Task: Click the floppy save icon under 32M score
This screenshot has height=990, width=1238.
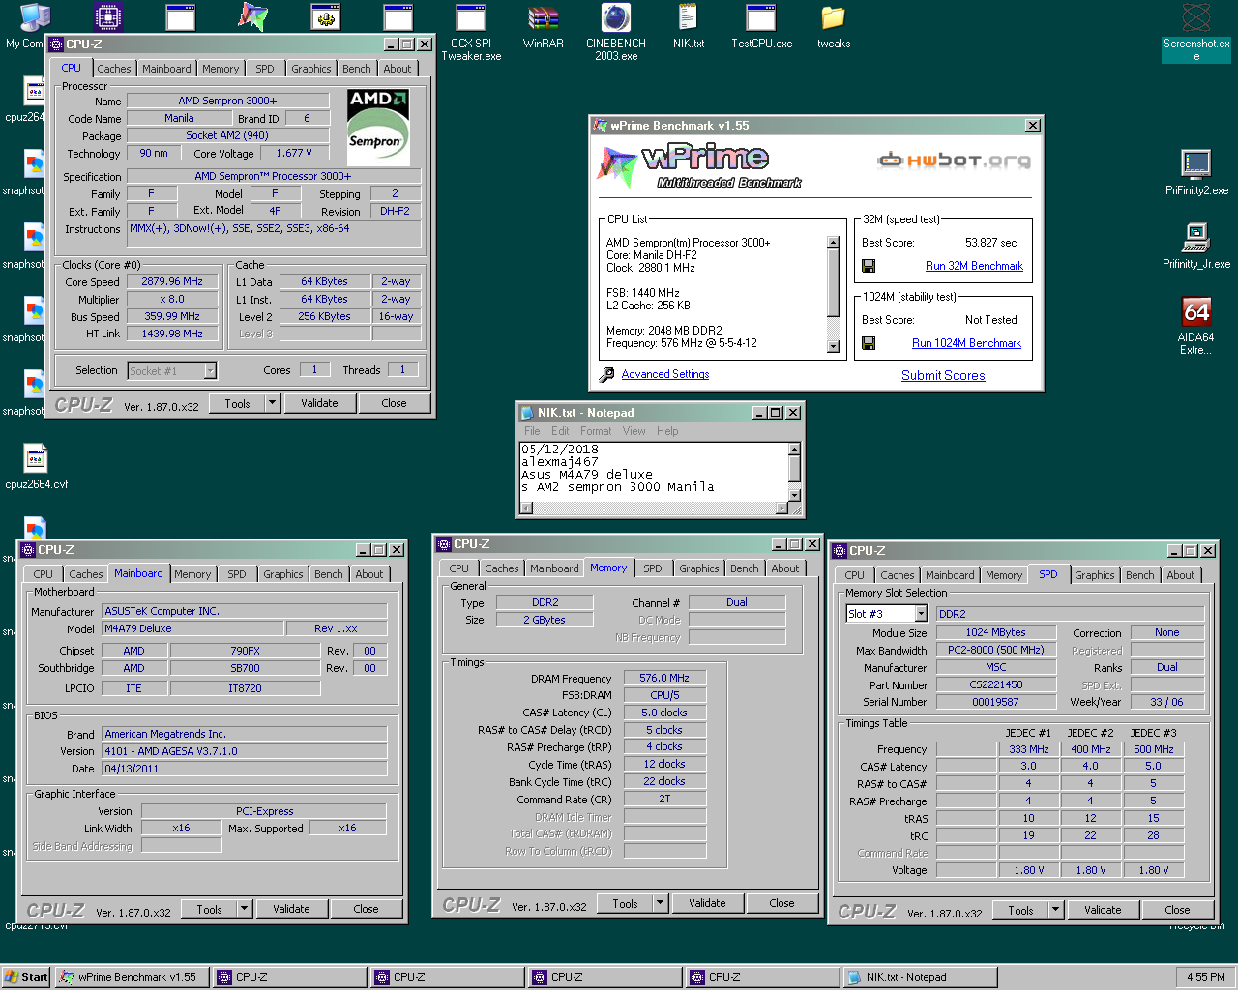Action: (869, 266)
